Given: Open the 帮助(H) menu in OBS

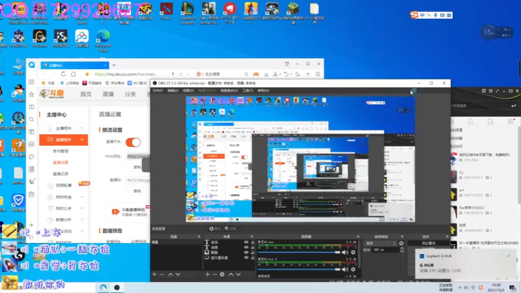Looking at the screenshot, I should click(263, 91).
